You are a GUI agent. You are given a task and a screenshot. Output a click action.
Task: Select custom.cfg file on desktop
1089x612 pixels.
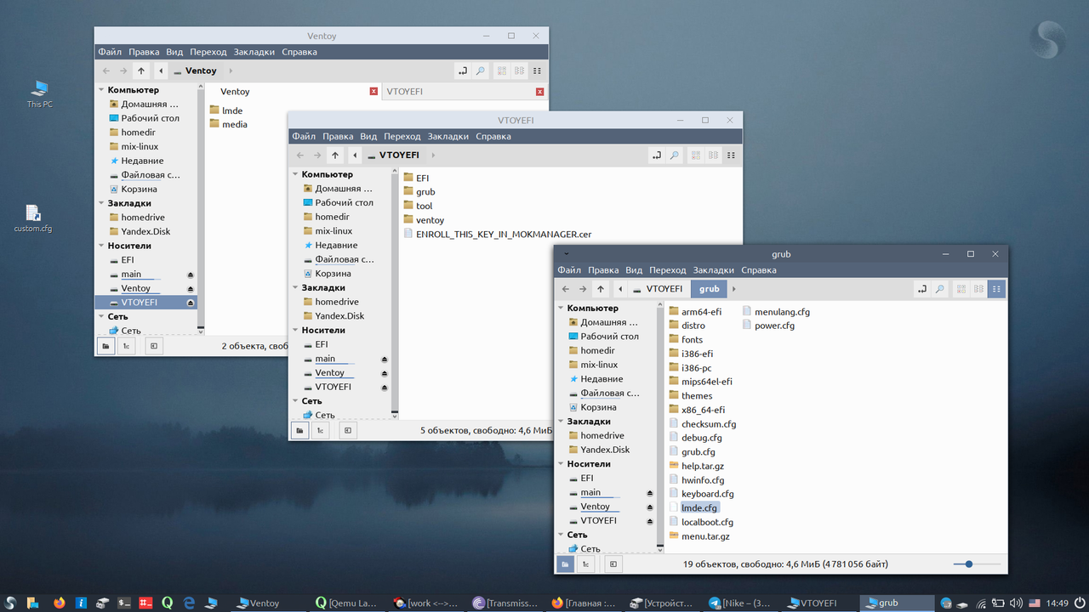tap(33, 218)
